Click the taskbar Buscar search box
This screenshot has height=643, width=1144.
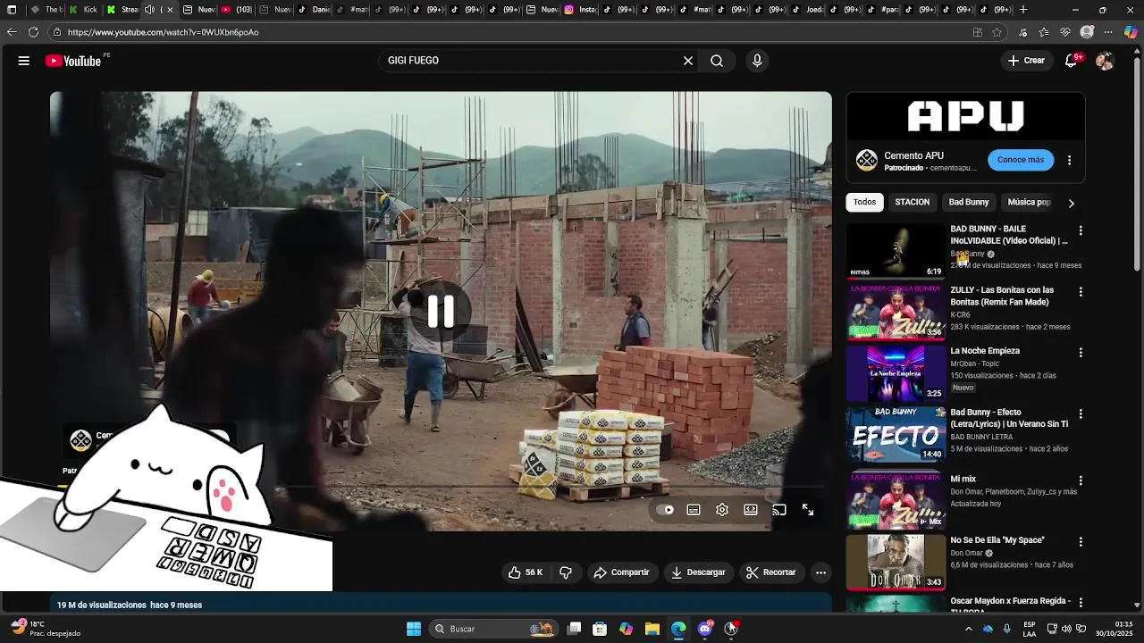[492, 629]
